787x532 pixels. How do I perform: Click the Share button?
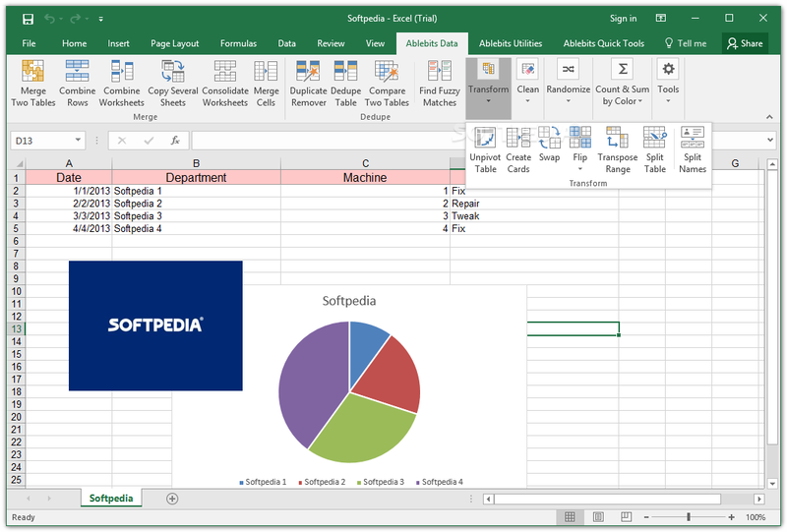(x=746, y=43)
